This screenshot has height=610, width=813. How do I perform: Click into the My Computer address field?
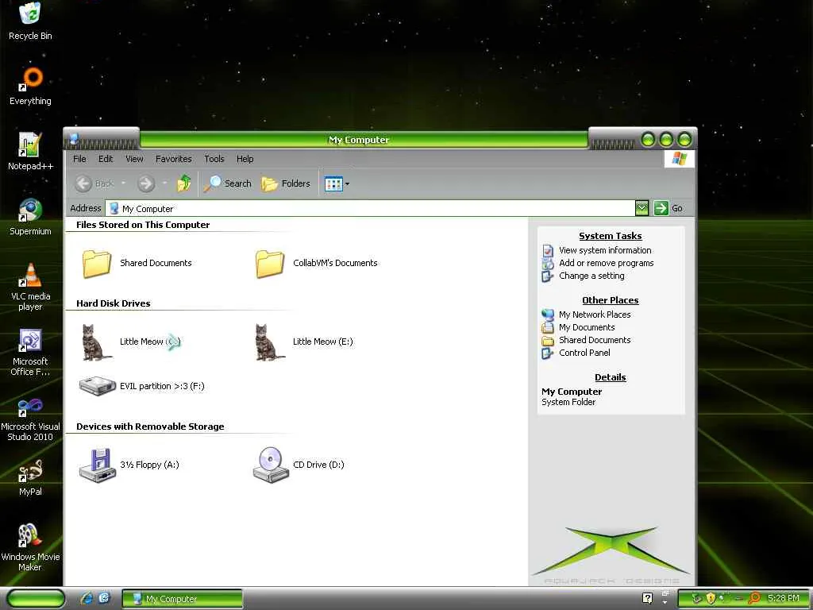(370, 209)
